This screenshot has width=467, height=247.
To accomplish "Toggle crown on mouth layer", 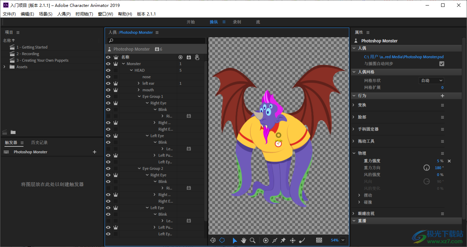I will [116, 90].
